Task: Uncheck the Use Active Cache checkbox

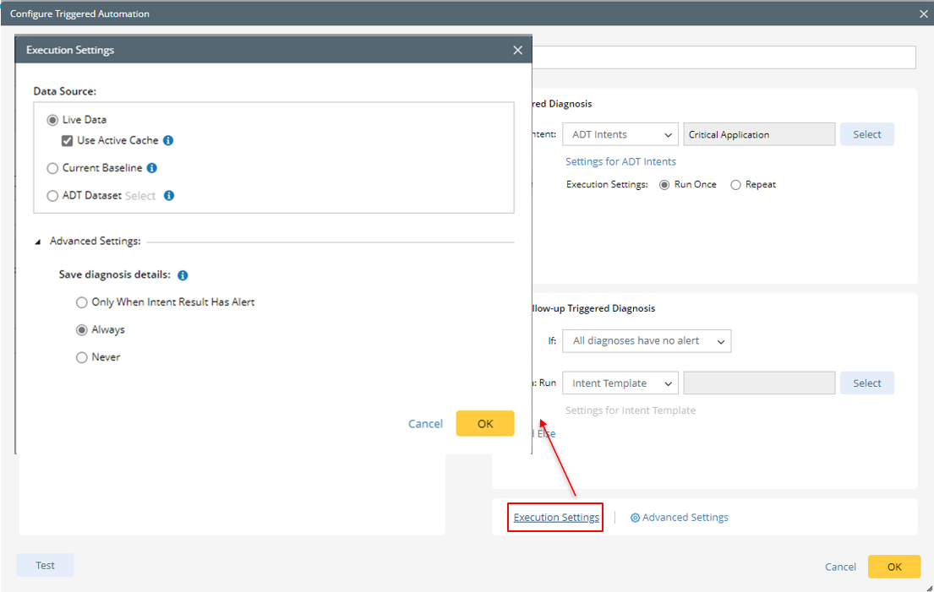Action: pyautogui.click(x=68, y=140)
